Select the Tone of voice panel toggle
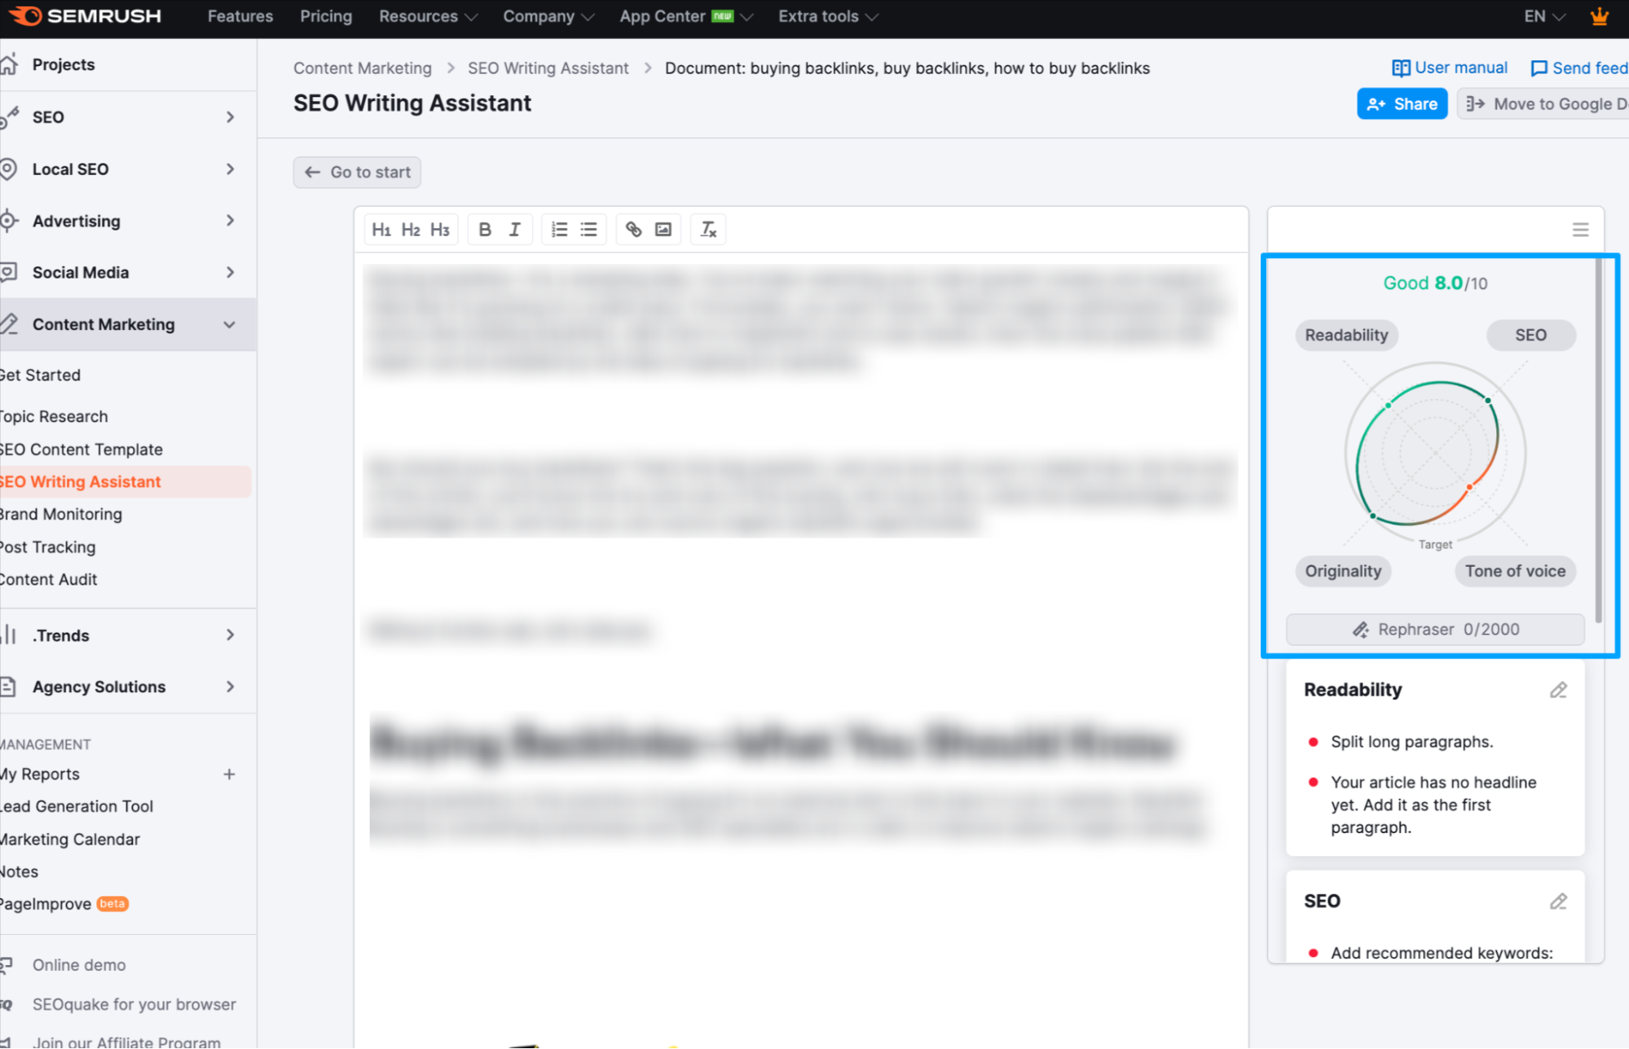The image size is (1629, 1049). 1515,571
